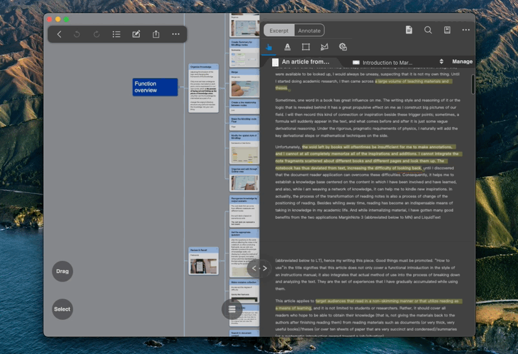This screenshot has width=518, height=354.
Task: Select the Organize and edit through Outline card
Action: [x=245, y=179]
